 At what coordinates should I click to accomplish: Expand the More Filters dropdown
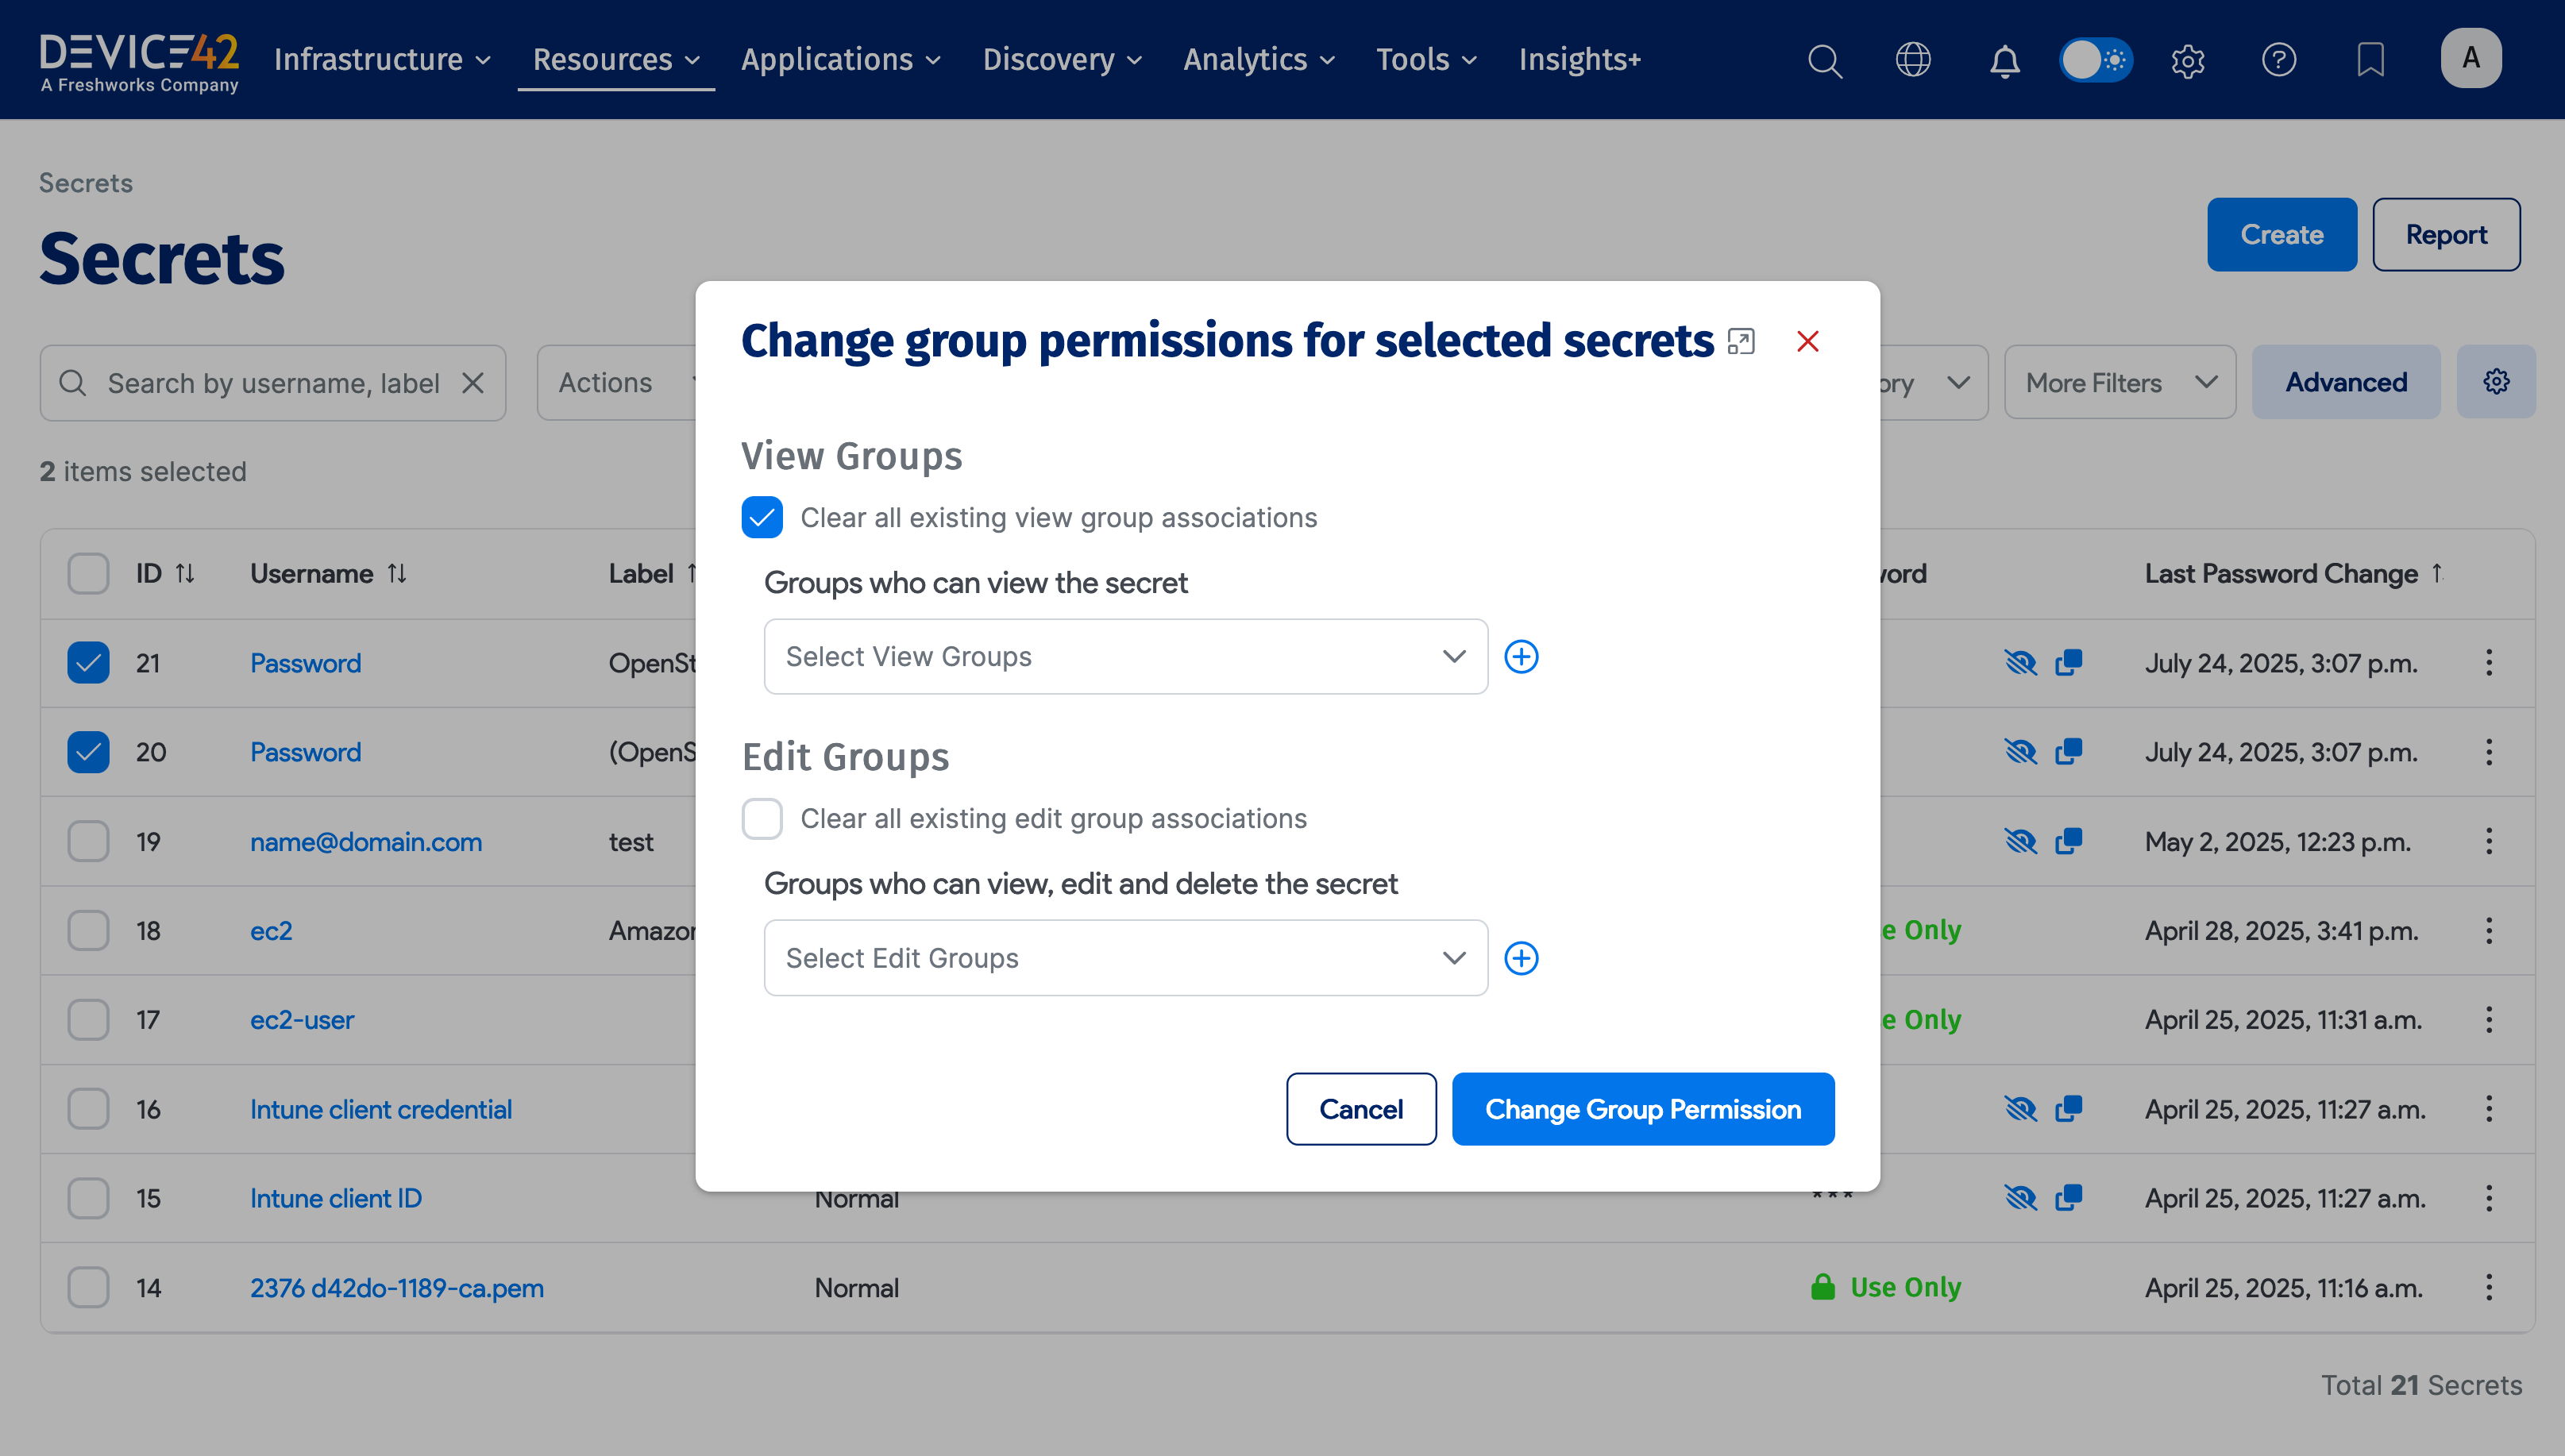(x=2120, y=383)
